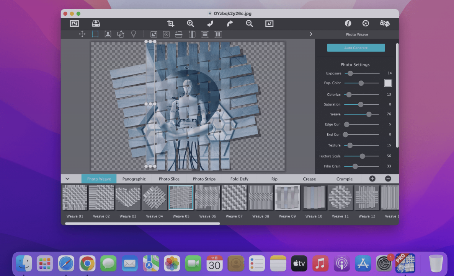Click the Auto Generate button
The image size is (454, 276).
click(x=356, y=48)
